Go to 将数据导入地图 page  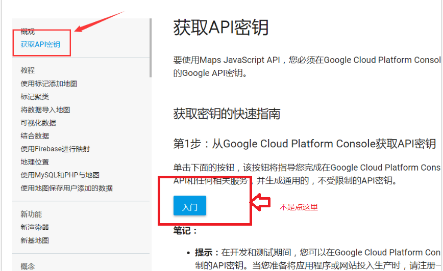[45, 110]
